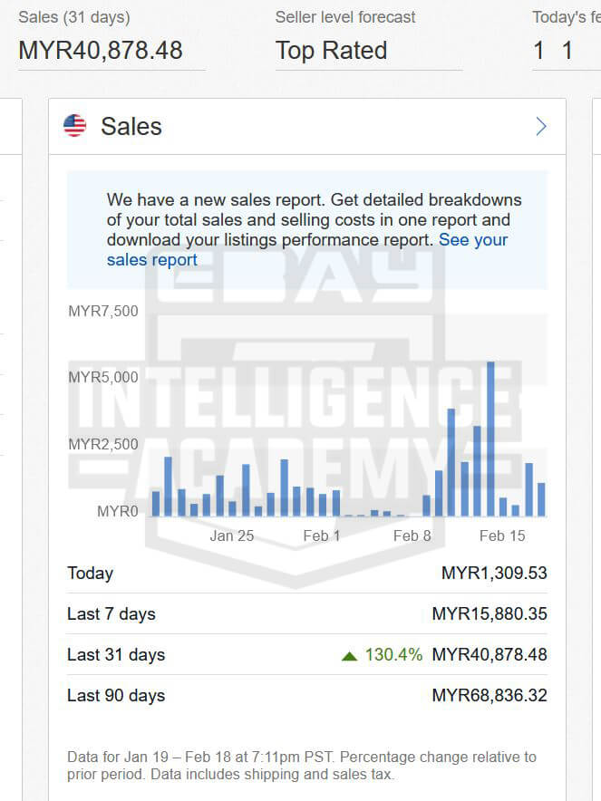Expand the Sales panel chevron arrow
Viewport: 601px width, 801px height.
541,126
